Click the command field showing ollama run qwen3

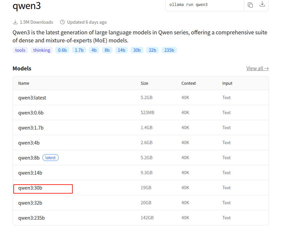(205, 5)
